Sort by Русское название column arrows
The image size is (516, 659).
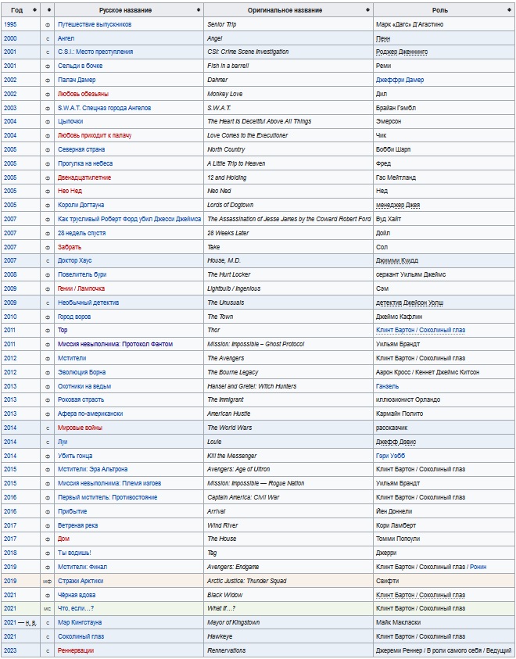(x=199, y=10)
